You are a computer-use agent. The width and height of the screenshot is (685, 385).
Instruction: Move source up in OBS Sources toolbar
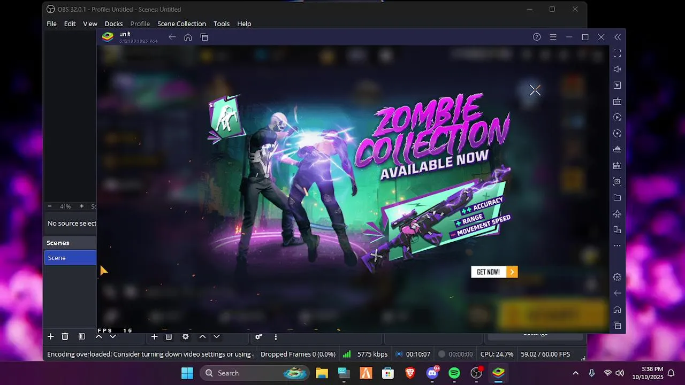(x=202, y=336)
